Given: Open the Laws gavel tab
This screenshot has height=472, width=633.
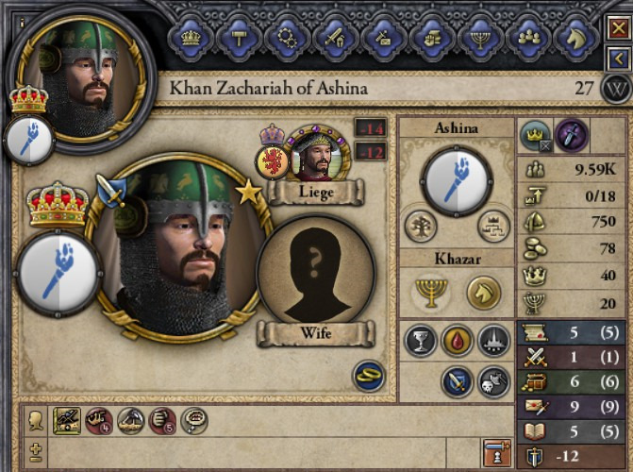Looking at the screenshot, I should coord(239,39).
